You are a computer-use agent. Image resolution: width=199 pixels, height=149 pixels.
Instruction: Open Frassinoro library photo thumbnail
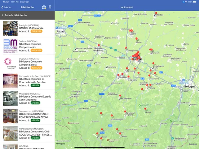(x=10, y=133)
